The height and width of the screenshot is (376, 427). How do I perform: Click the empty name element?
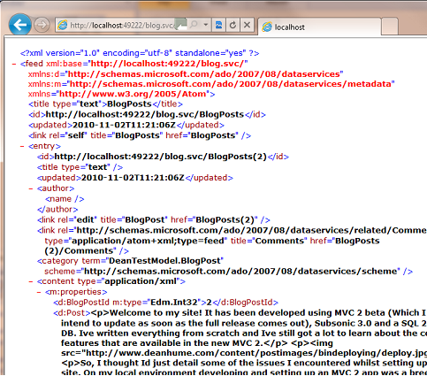(65, 199)
